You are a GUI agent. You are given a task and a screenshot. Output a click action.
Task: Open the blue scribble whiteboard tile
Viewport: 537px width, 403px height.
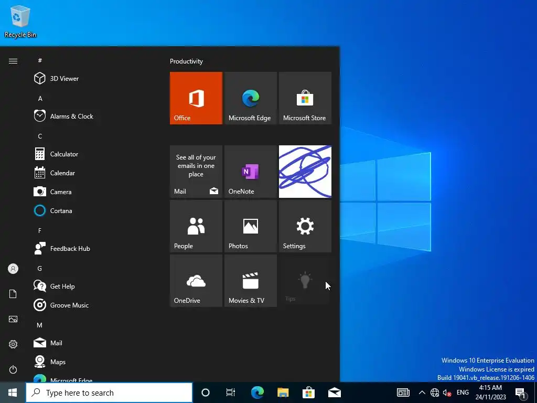(305, 172)
